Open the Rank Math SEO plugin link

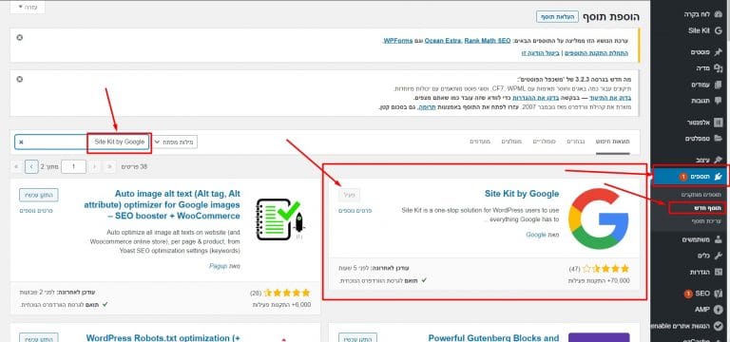[x=488, y=41]
